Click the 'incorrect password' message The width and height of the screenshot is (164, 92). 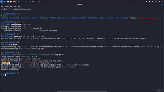[48, 30]
